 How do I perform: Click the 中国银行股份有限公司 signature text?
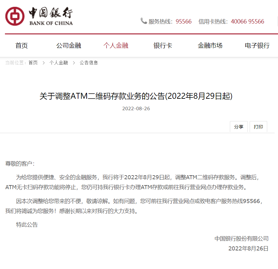pyautogui.click(x=242, y=238)
